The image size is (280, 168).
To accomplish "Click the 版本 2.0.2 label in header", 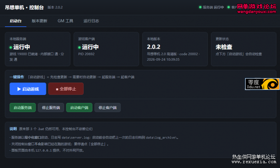I will pyautogui.click(x=55, y=7).
